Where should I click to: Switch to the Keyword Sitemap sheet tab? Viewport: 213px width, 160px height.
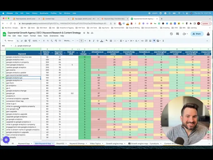(77, 144)
